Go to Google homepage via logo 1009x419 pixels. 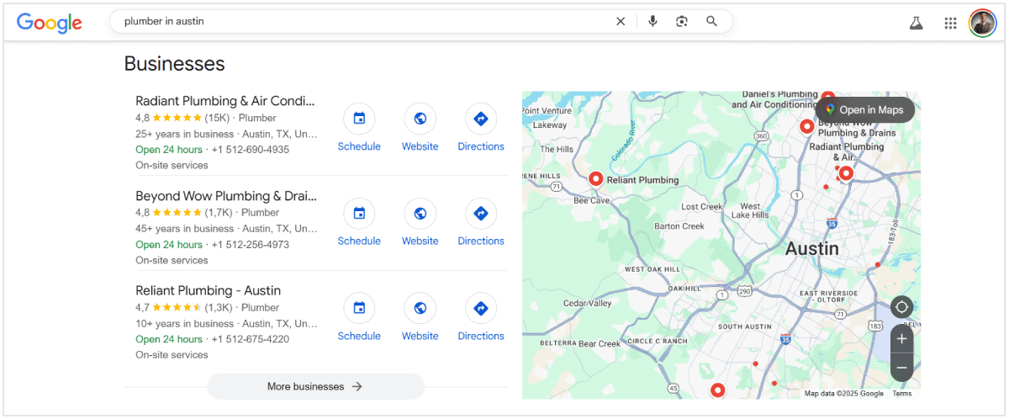point(50,23)
